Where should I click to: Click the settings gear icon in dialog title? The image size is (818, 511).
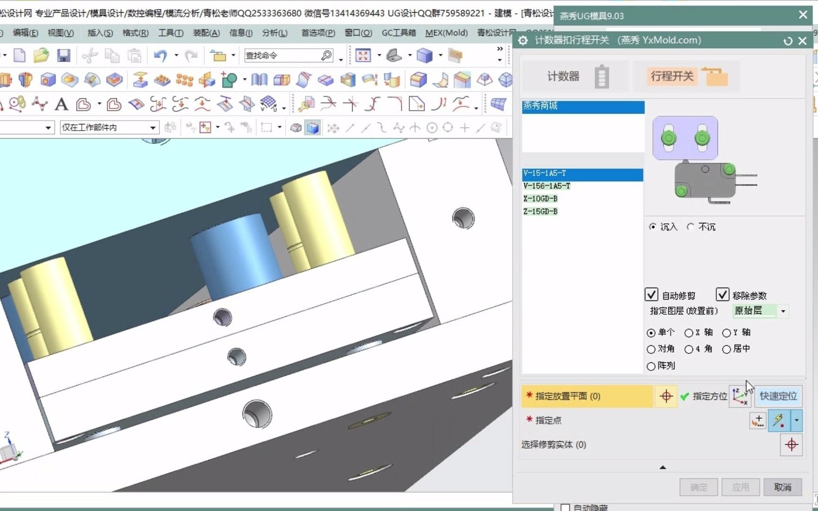(523, 41)
